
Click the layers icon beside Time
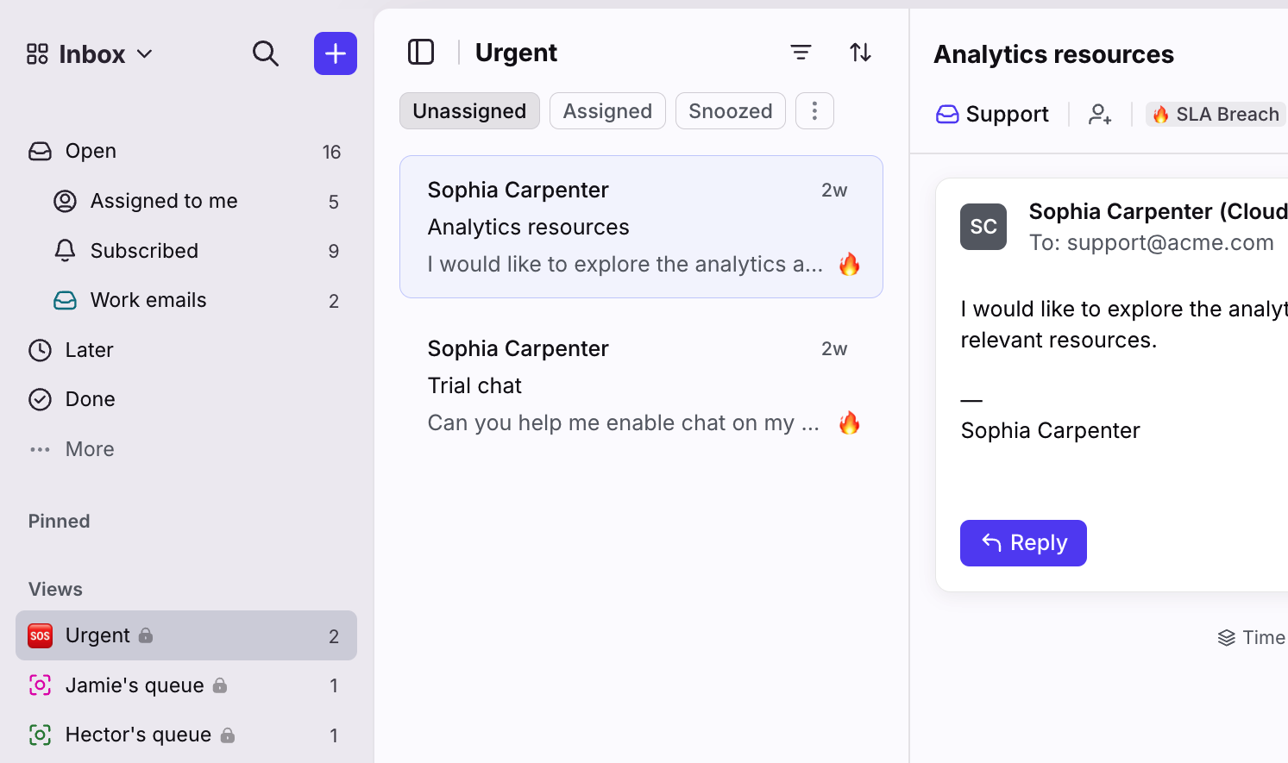[x=1227, y=638]
